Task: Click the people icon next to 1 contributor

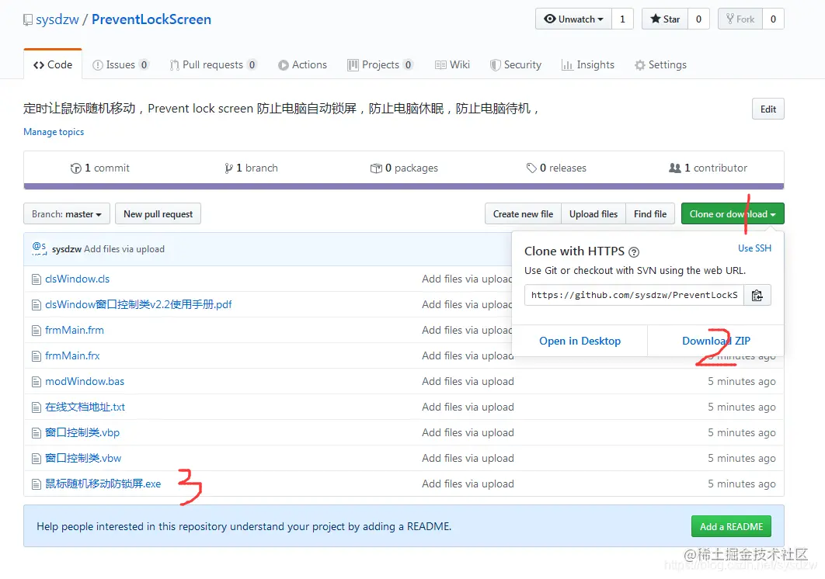Action: pos(674,168)
